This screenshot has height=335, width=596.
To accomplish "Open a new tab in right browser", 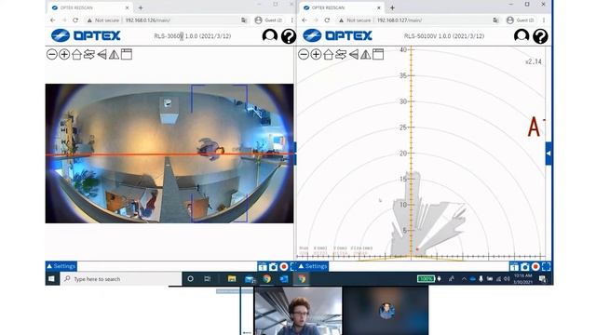I will [x=392, y=7].
